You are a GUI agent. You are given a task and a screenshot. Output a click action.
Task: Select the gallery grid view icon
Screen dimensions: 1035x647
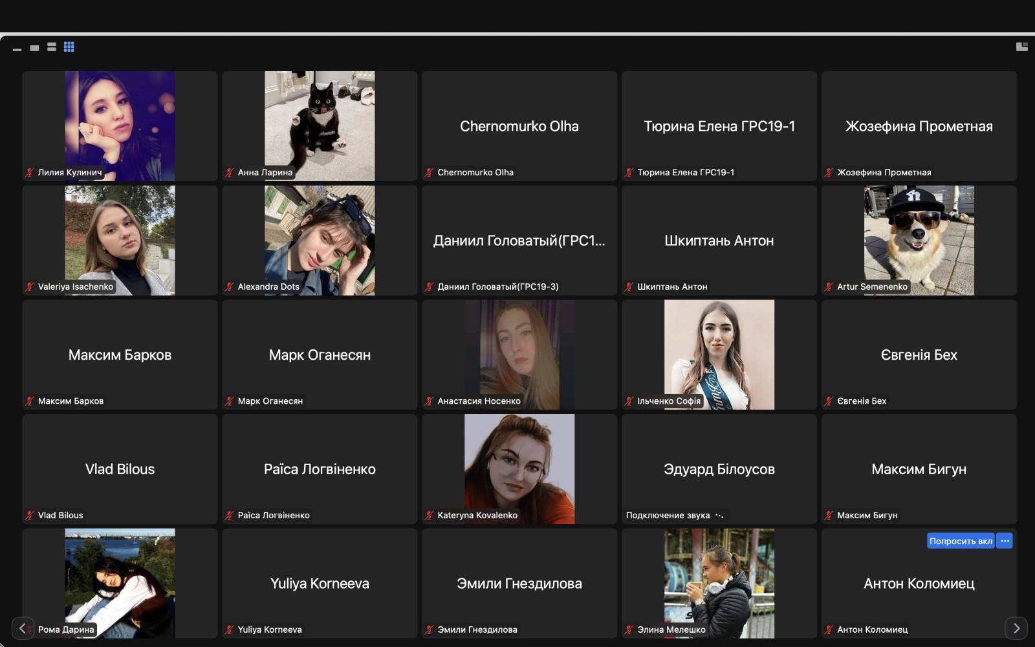click(x=69, y=47)
